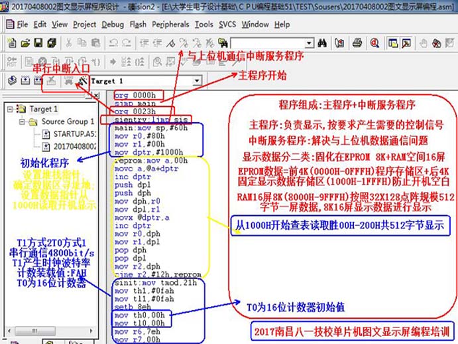Viewport: 458px width, 344px height.
Task: Close the project workspace panel
Action: (x=96, y=96)
